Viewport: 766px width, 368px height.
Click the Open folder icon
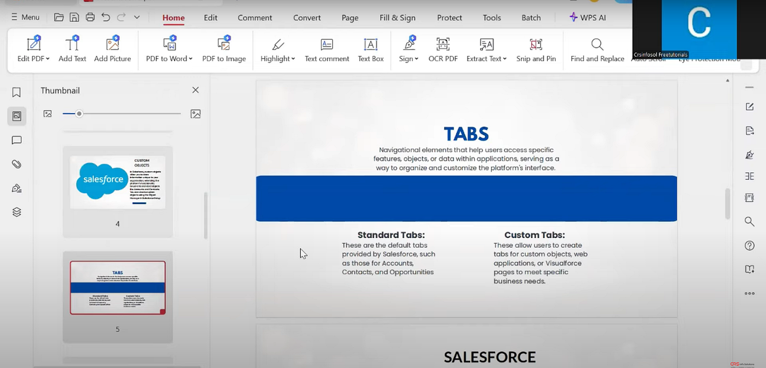59,17
